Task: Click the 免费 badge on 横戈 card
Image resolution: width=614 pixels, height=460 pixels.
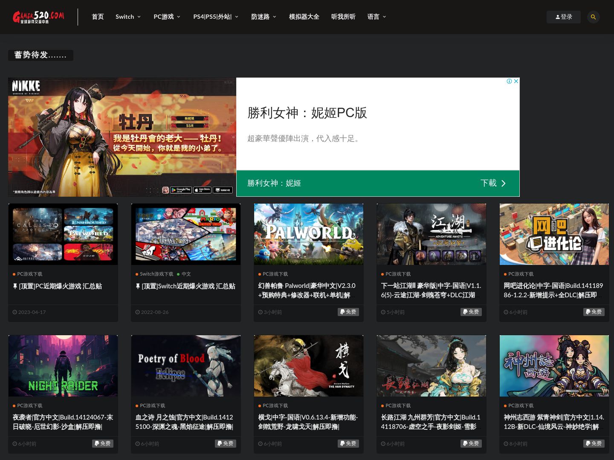Action: coord(348,444)
